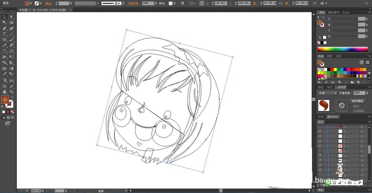Click the reference point locator grid
Viewport: 372px width, 193px height.
(x=202, y=3)
